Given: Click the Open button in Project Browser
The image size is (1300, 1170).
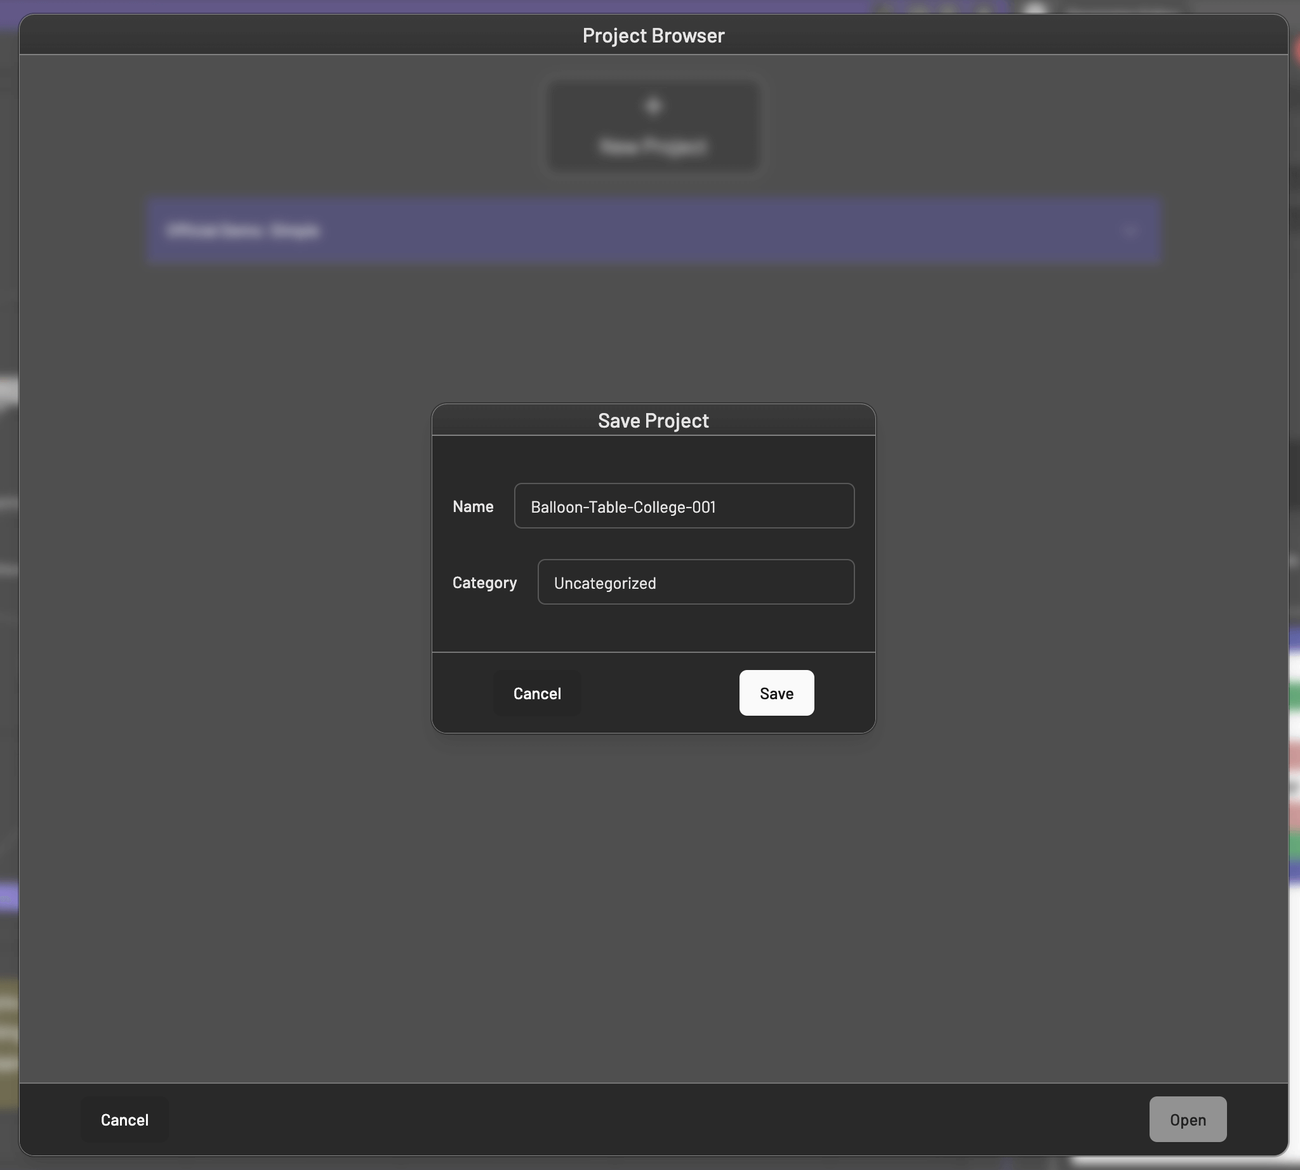Looking at the screenshot, I should [x=1187, y=1119].
